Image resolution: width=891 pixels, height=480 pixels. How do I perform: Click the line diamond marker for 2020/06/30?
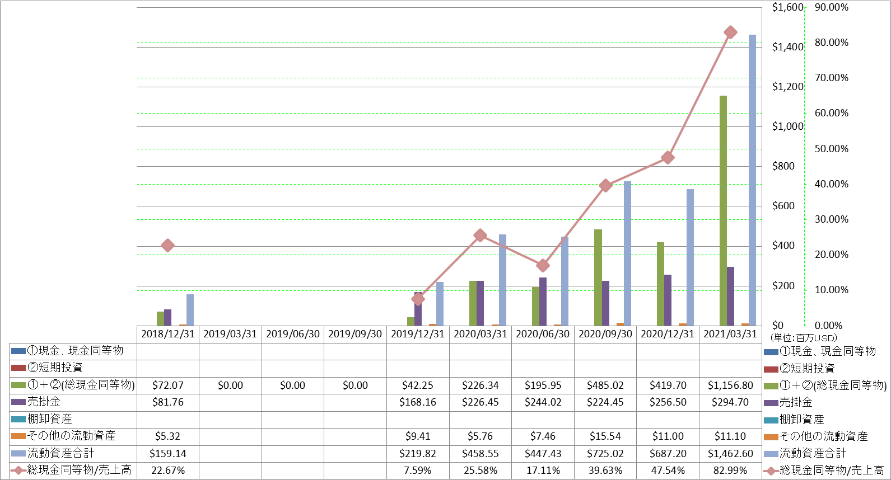pyautogui.click(x=543, y=265)
